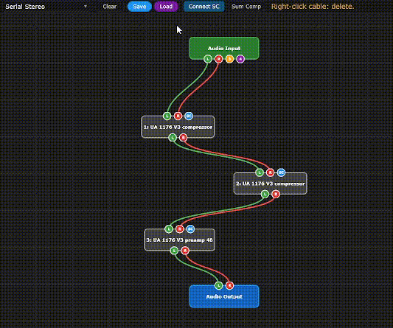This screenshot has width=393, height=328.
Task: Click R input port of compressor 2
Action: 270,172
